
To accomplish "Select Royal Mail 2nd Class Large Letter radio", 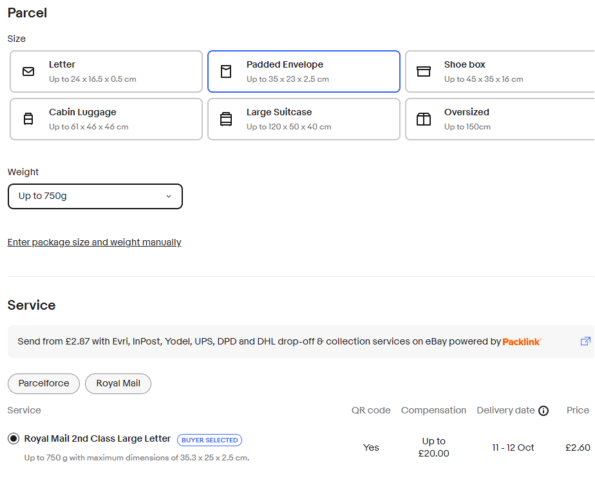I will coord(14,439).
